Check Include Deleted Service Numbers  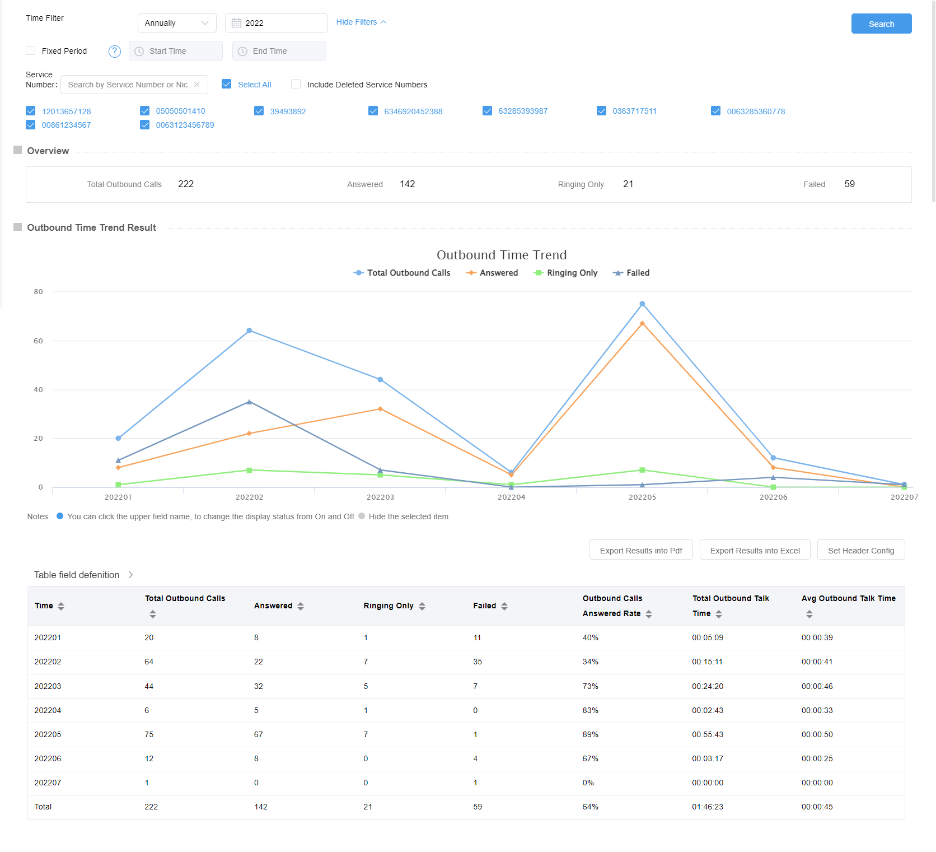click(296, 84)
